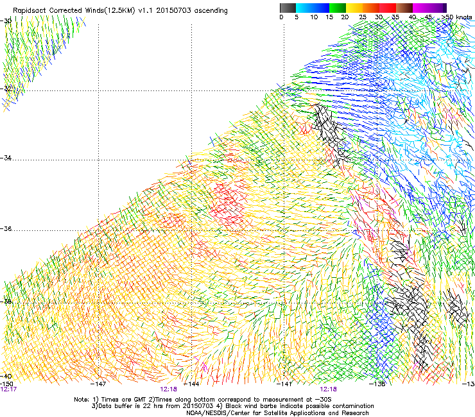Click the '-38' latitude axis label
This screenshot has width=475, height=417.
6,302
